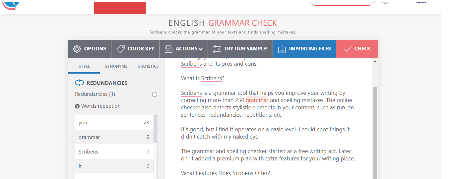This screenshot has height=179, width=453.
Task: Click the text editor vertical scrollbar thumb
Action: (x=375, y=133)
